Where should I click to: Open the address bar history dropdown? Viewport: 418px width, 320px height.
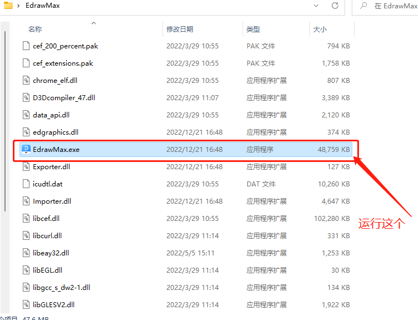pos(316,6)
